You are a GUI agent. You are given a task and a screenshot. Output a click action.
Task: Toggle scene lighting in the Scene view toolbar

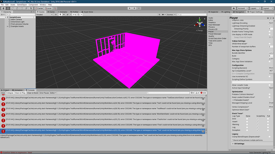[60, 14]
